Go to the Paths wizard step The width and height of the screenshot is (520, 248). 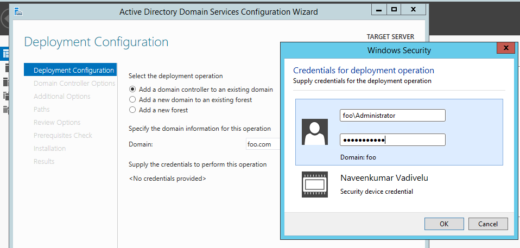(41, 109)
